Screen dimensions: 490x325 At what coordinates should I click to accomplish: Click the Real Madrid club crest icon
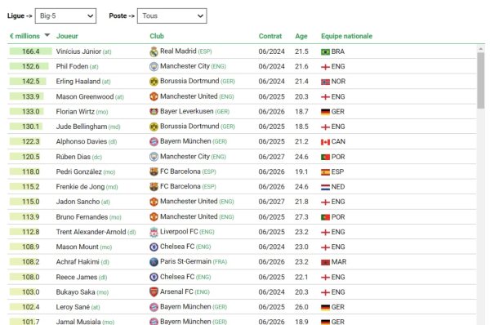pyautogui.click(x=154, y=51)
